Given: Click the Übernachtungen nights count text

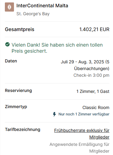Looking at the screenshot, I should [92, 69].
